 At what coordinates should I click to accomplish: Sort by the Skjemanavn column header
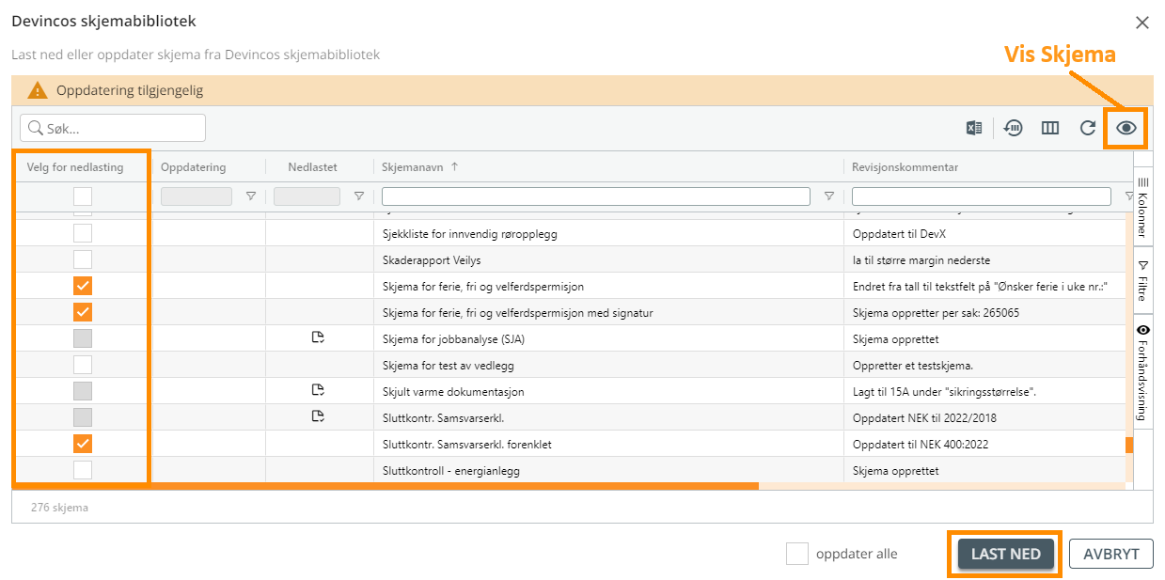coord(415,167)
